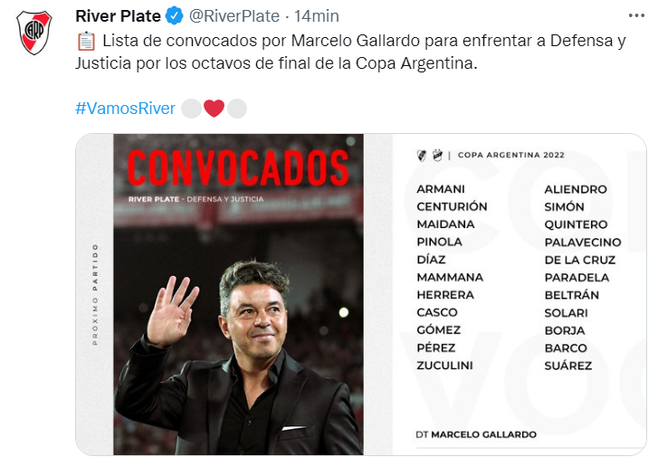658x457 pixels.
Task: Click the white circle emoji after heart
Action: click(x=236, y=109)
